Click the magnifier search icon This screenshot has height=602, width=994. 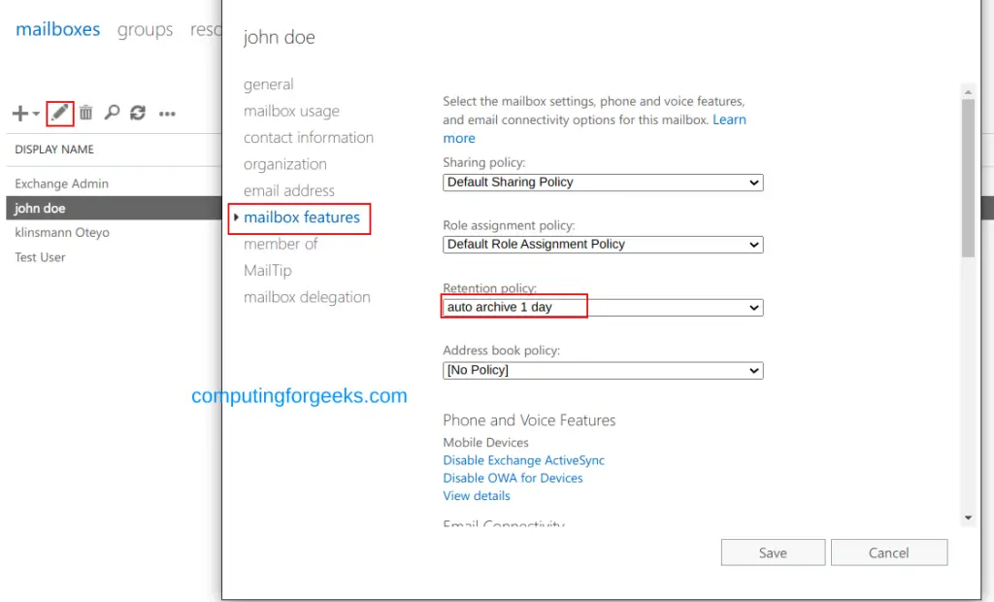click(x=112, y=113)
